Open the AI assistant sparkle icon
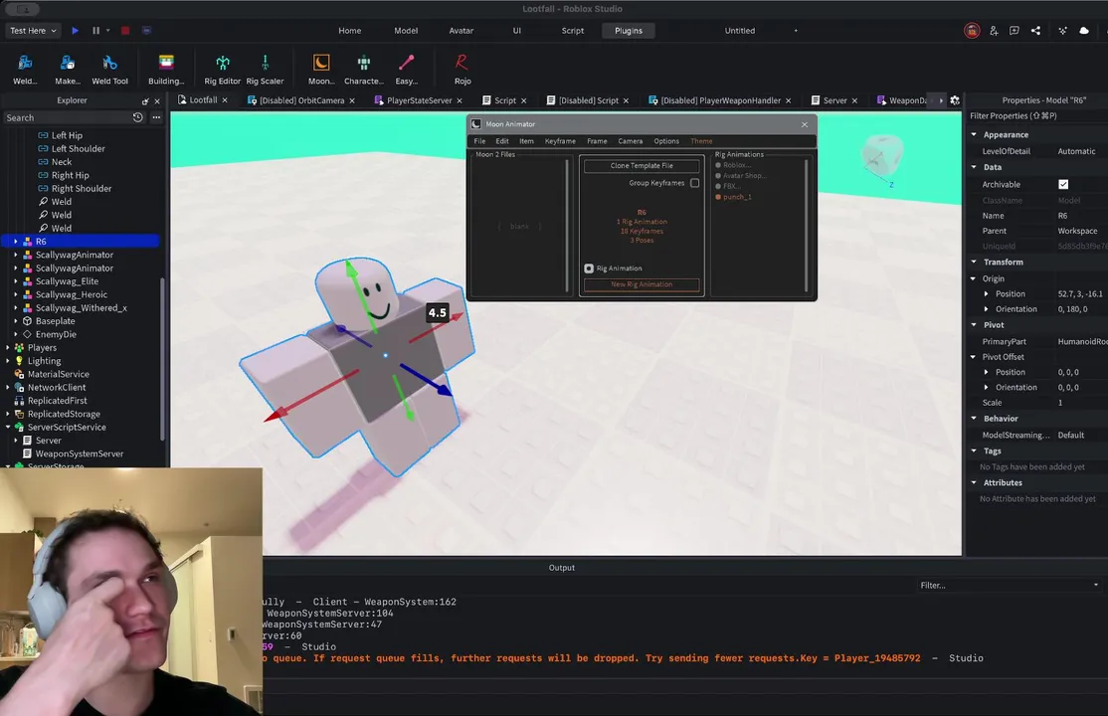This screenshot has width=1108, height=716. click(x=1062, y=31)
